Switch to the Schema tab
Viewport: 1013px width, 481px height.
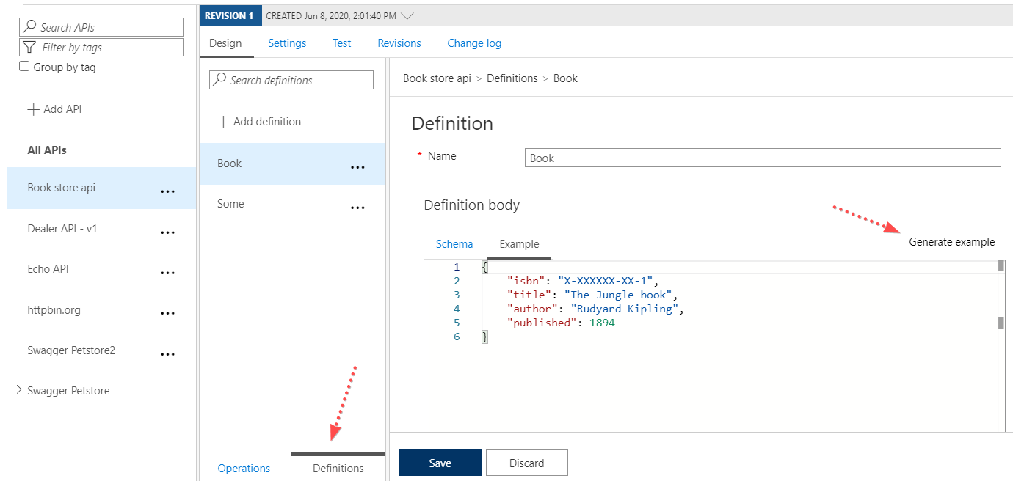tap(454, 243)
